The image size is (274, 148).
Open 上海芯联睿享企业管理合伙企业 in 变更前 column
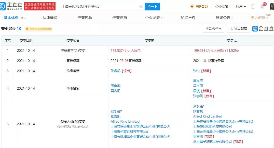coord(141,126)
